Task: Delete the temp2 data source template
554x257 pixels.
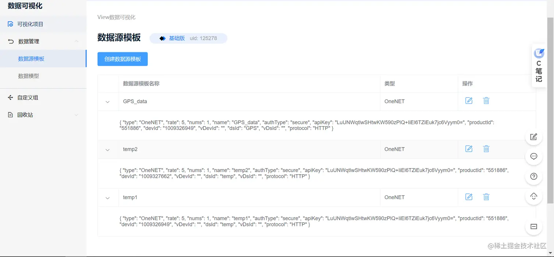Action: 486,149
